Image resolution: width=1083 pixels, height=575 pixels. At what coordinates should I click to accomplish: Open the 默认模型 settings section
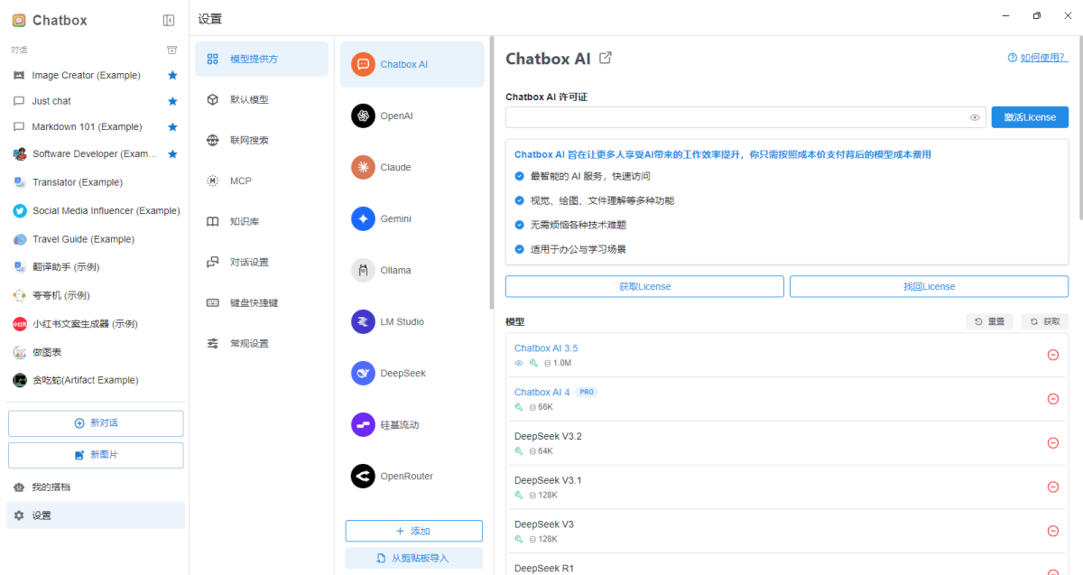tap(262, 99)
